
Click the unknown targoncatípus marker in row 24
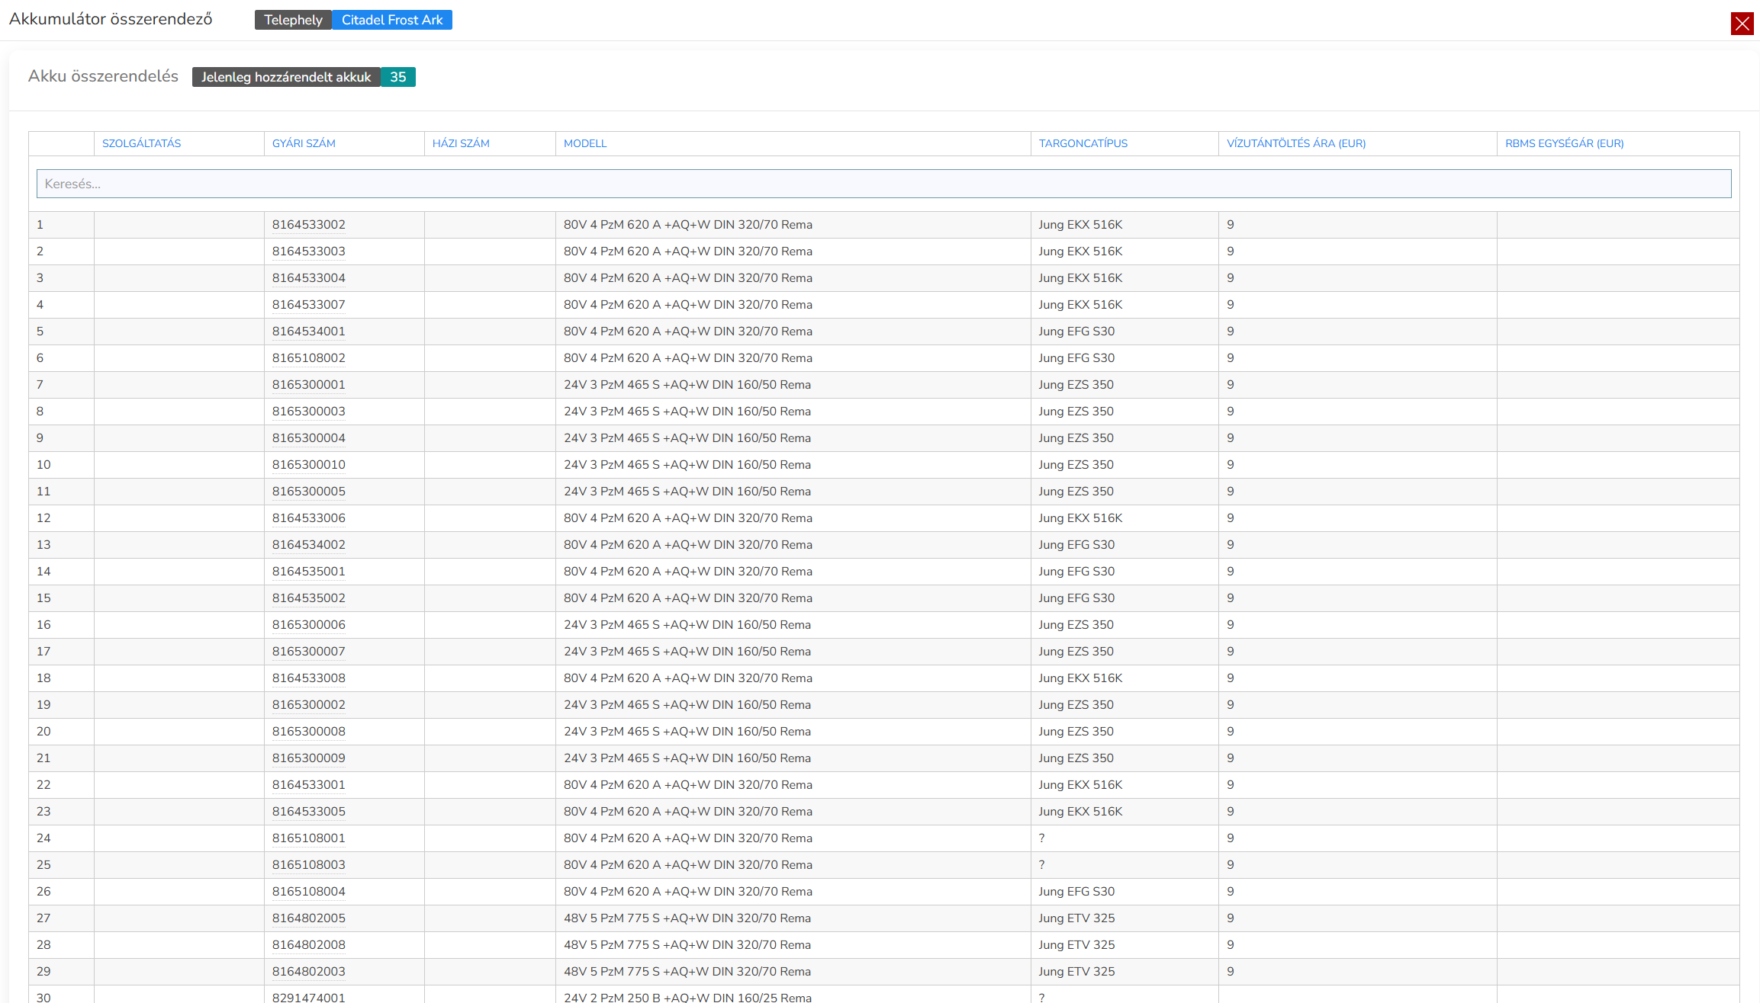coord(1041,838)
